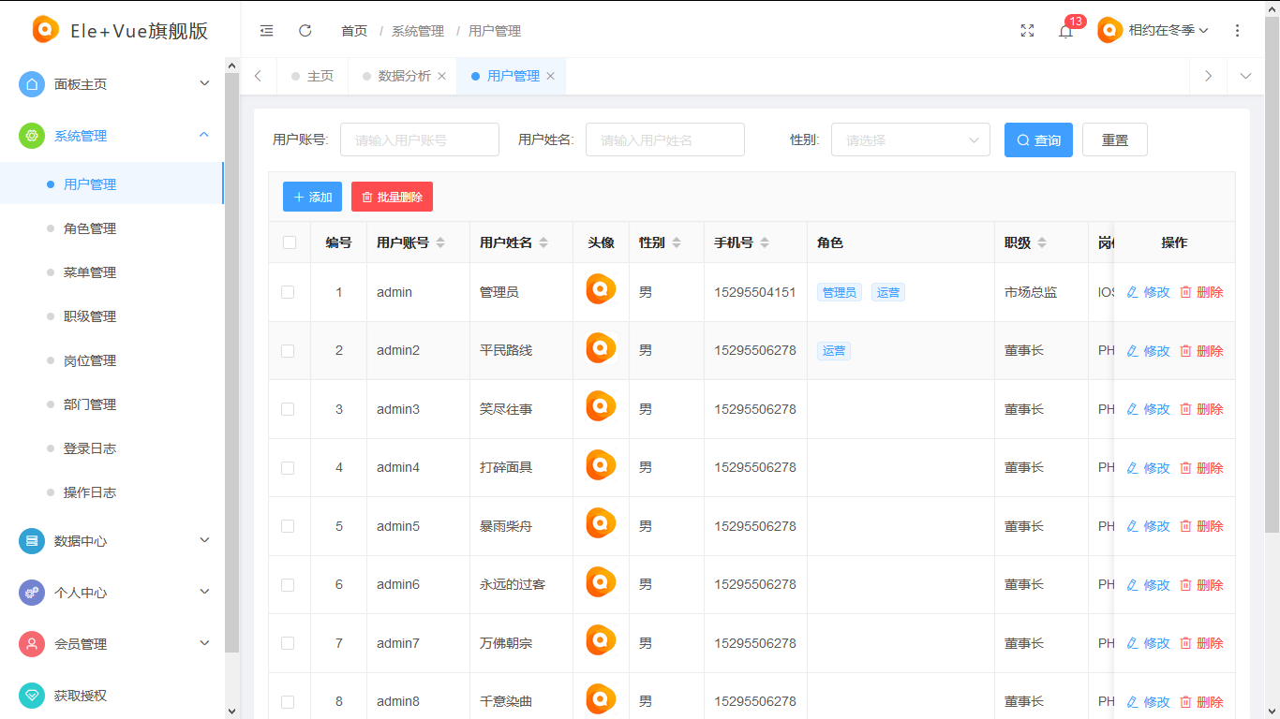Check the row for admin

click(x=288, y=292)
